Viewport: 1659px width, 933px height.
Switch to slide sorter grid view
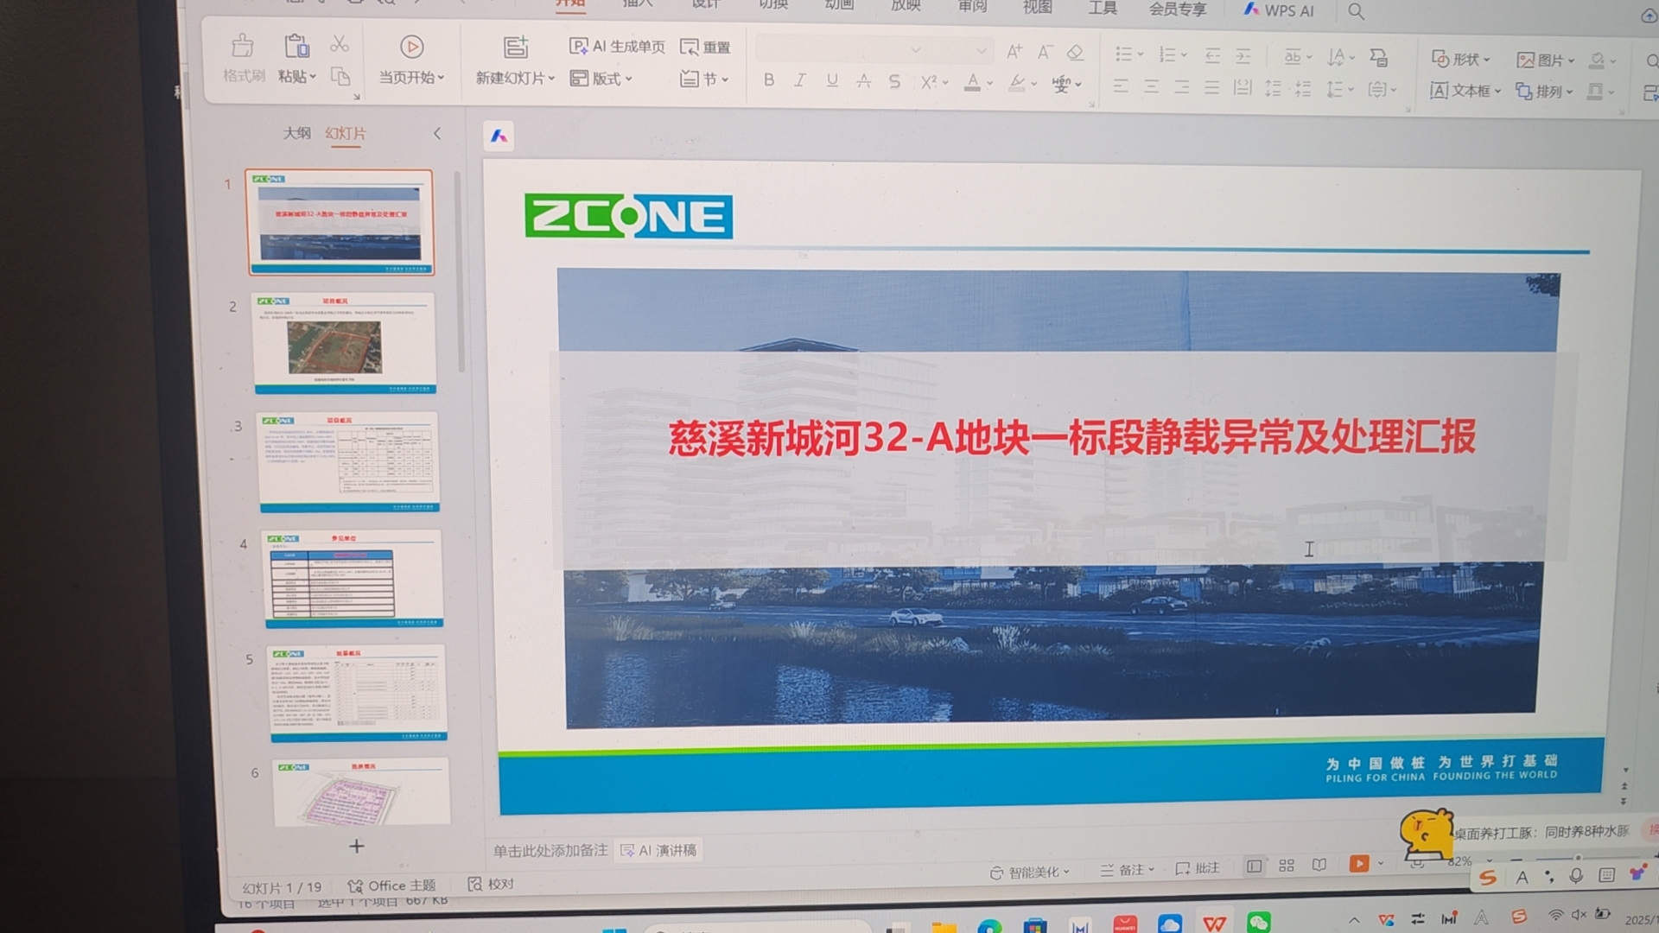[x=1287, y=866]
